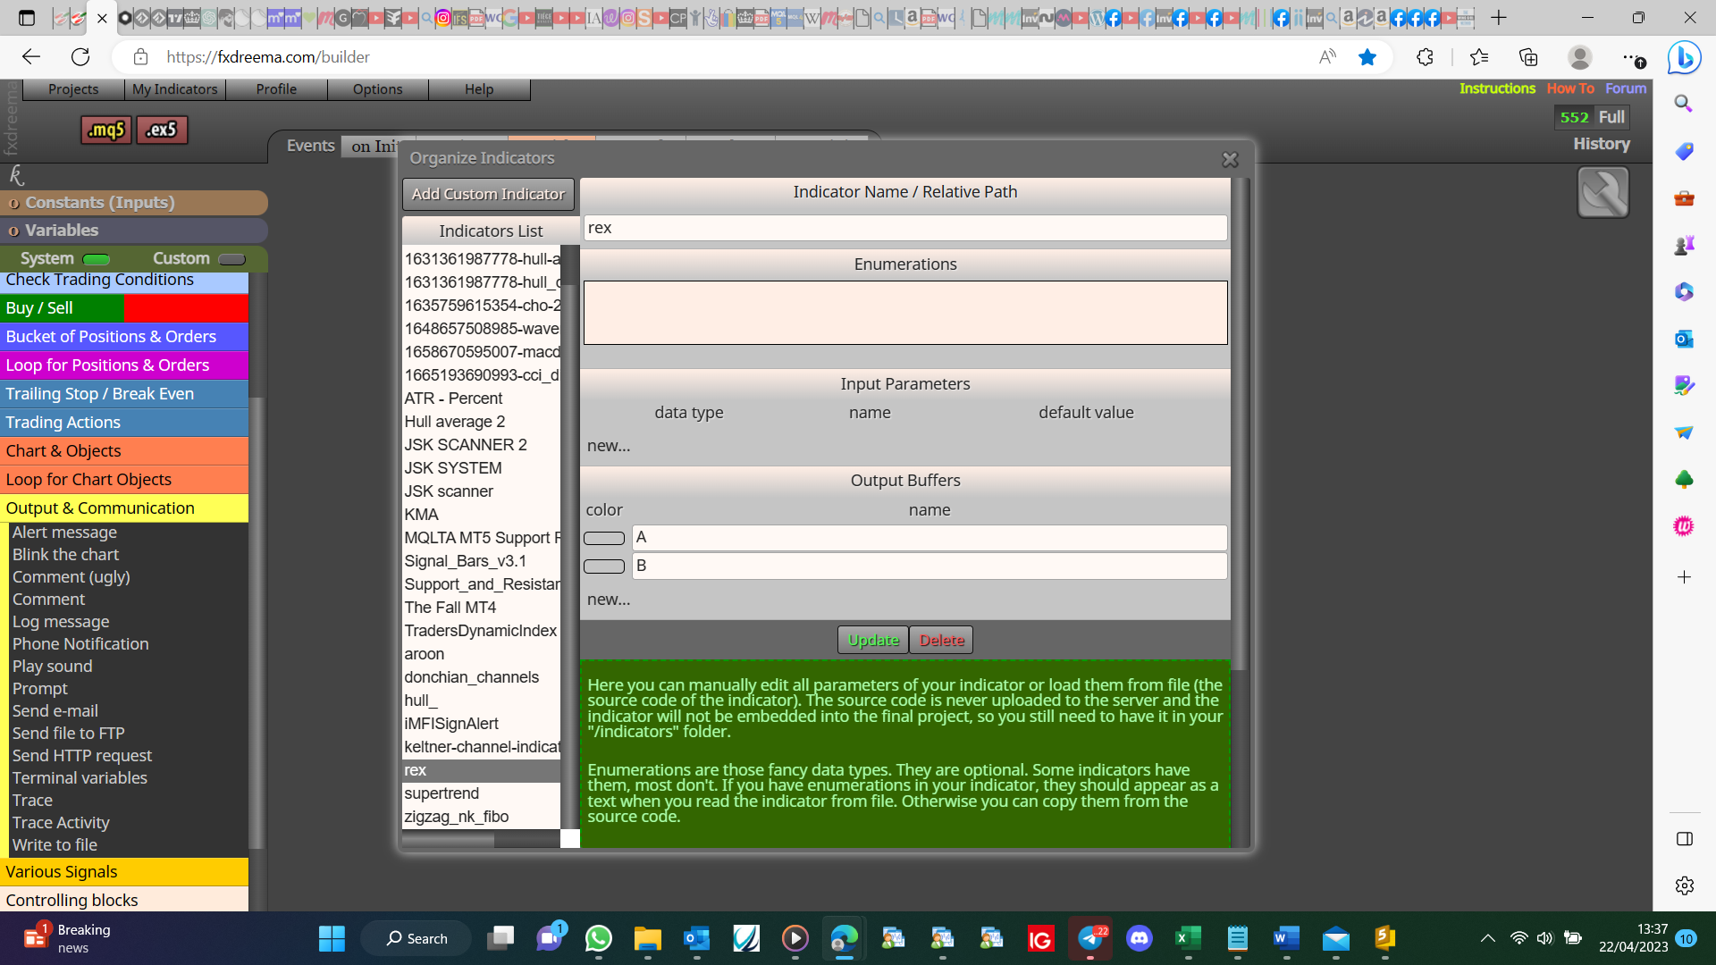Click the Bing chat sidebar icon
The width and height of the screenshot is (1716, 965).
[x=1684, y=58]
